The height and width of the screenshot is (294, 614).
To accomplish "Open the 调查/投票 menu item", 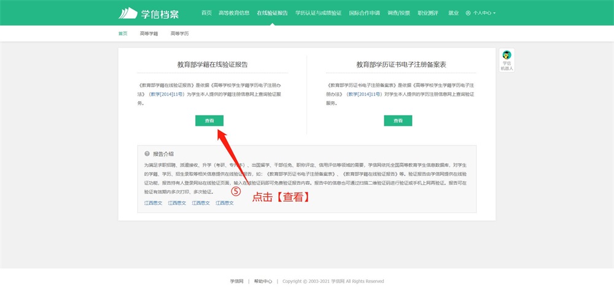I will 398,13.
